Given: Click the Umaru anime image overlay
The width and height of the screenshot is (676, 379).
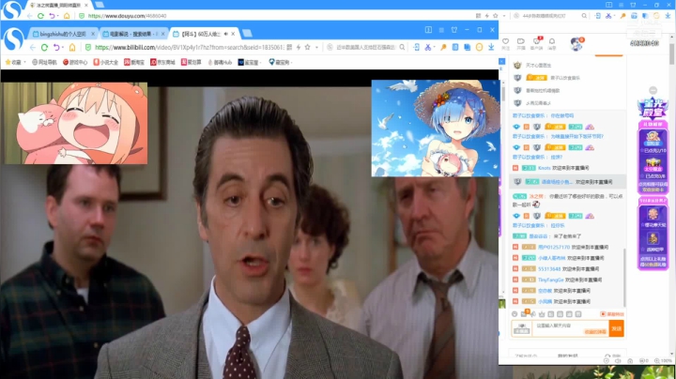Looking at the screenshot, I should click(75, 123).
